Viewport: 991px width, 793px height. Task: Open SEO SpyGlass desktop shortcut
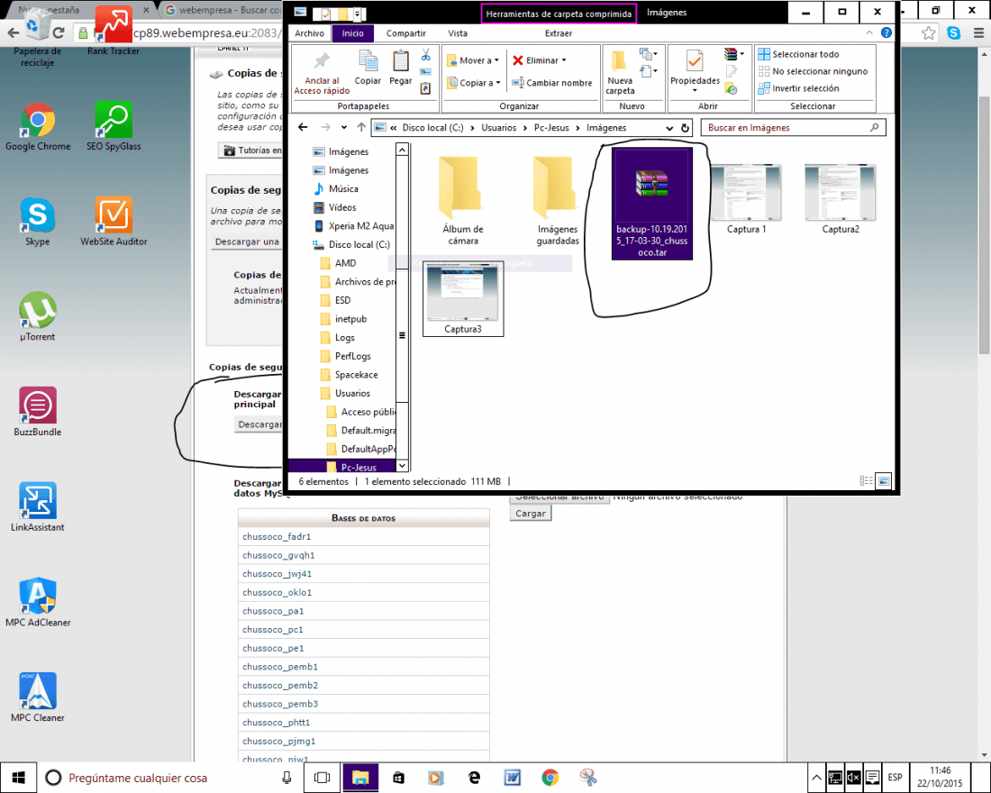click(114, 127)
